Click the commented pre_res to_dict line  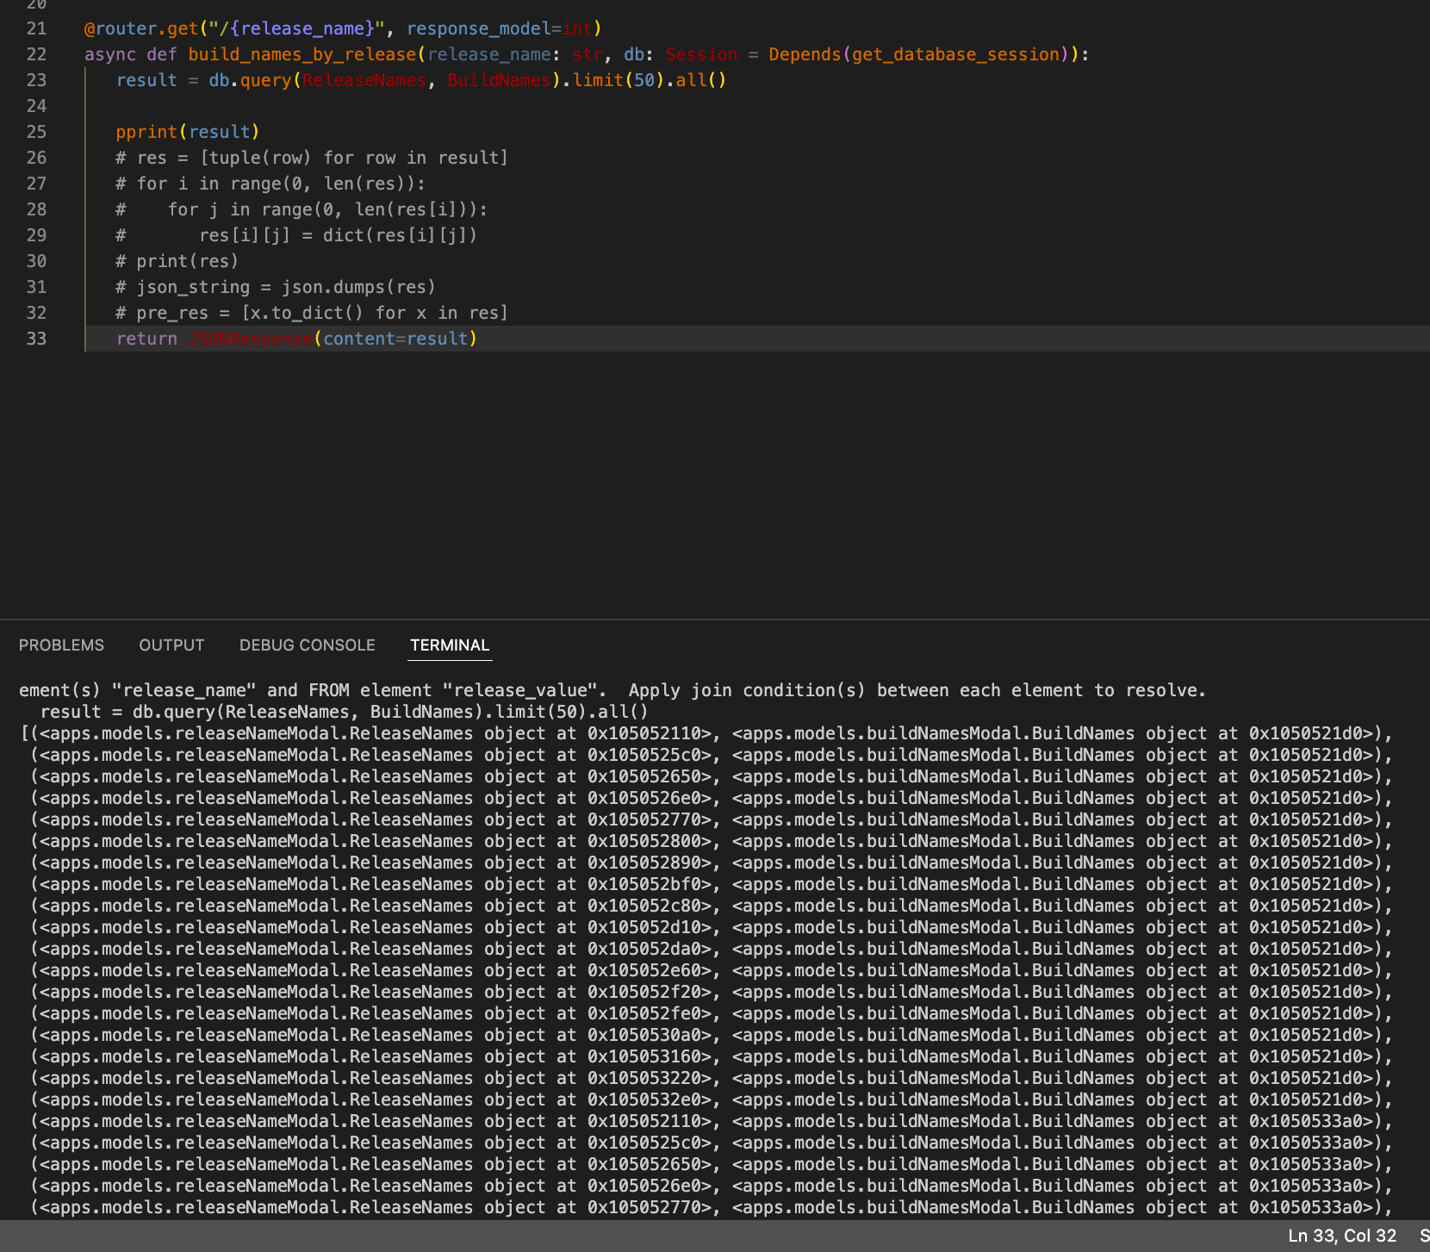coord(312,313)
